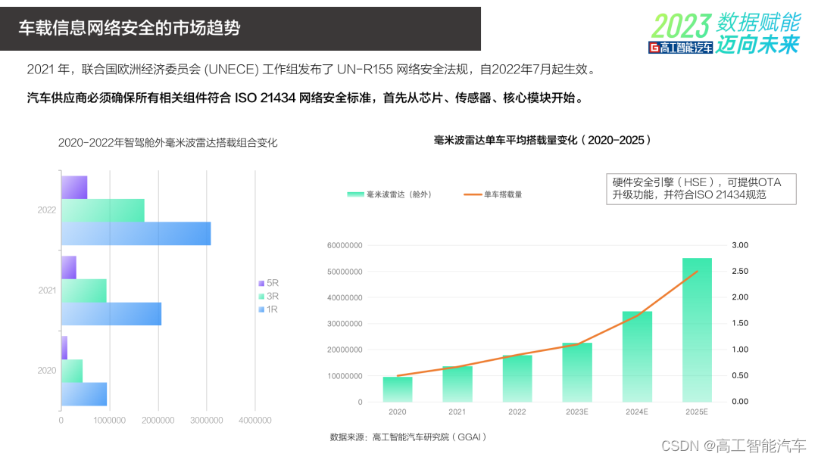The width and height of the screenshot is (818, 460).
Task: Click the bold ISO 21434 网络安全标准 sentence
Action: (x=306, y=98)
